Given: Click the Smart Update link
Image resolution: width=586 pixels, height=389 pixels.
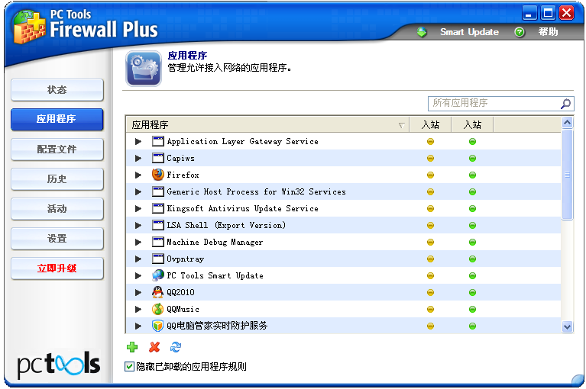Looking at the screenshot, I should coord(469,32).
